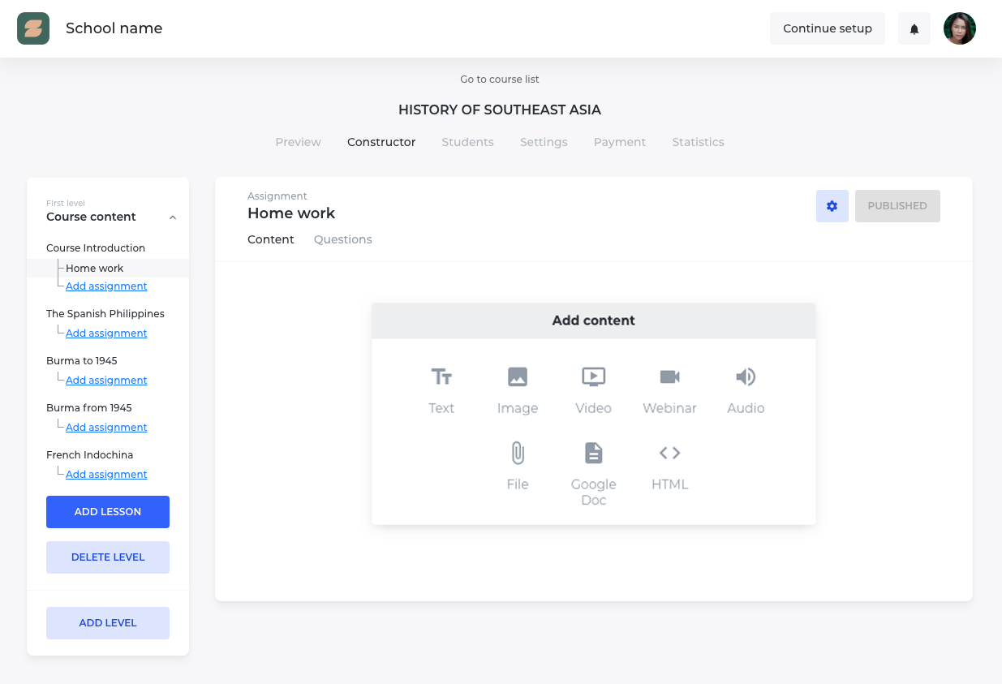The image size is (1002, 684).
Task: Add a Google Doc
Action: [x=593, y=471]
